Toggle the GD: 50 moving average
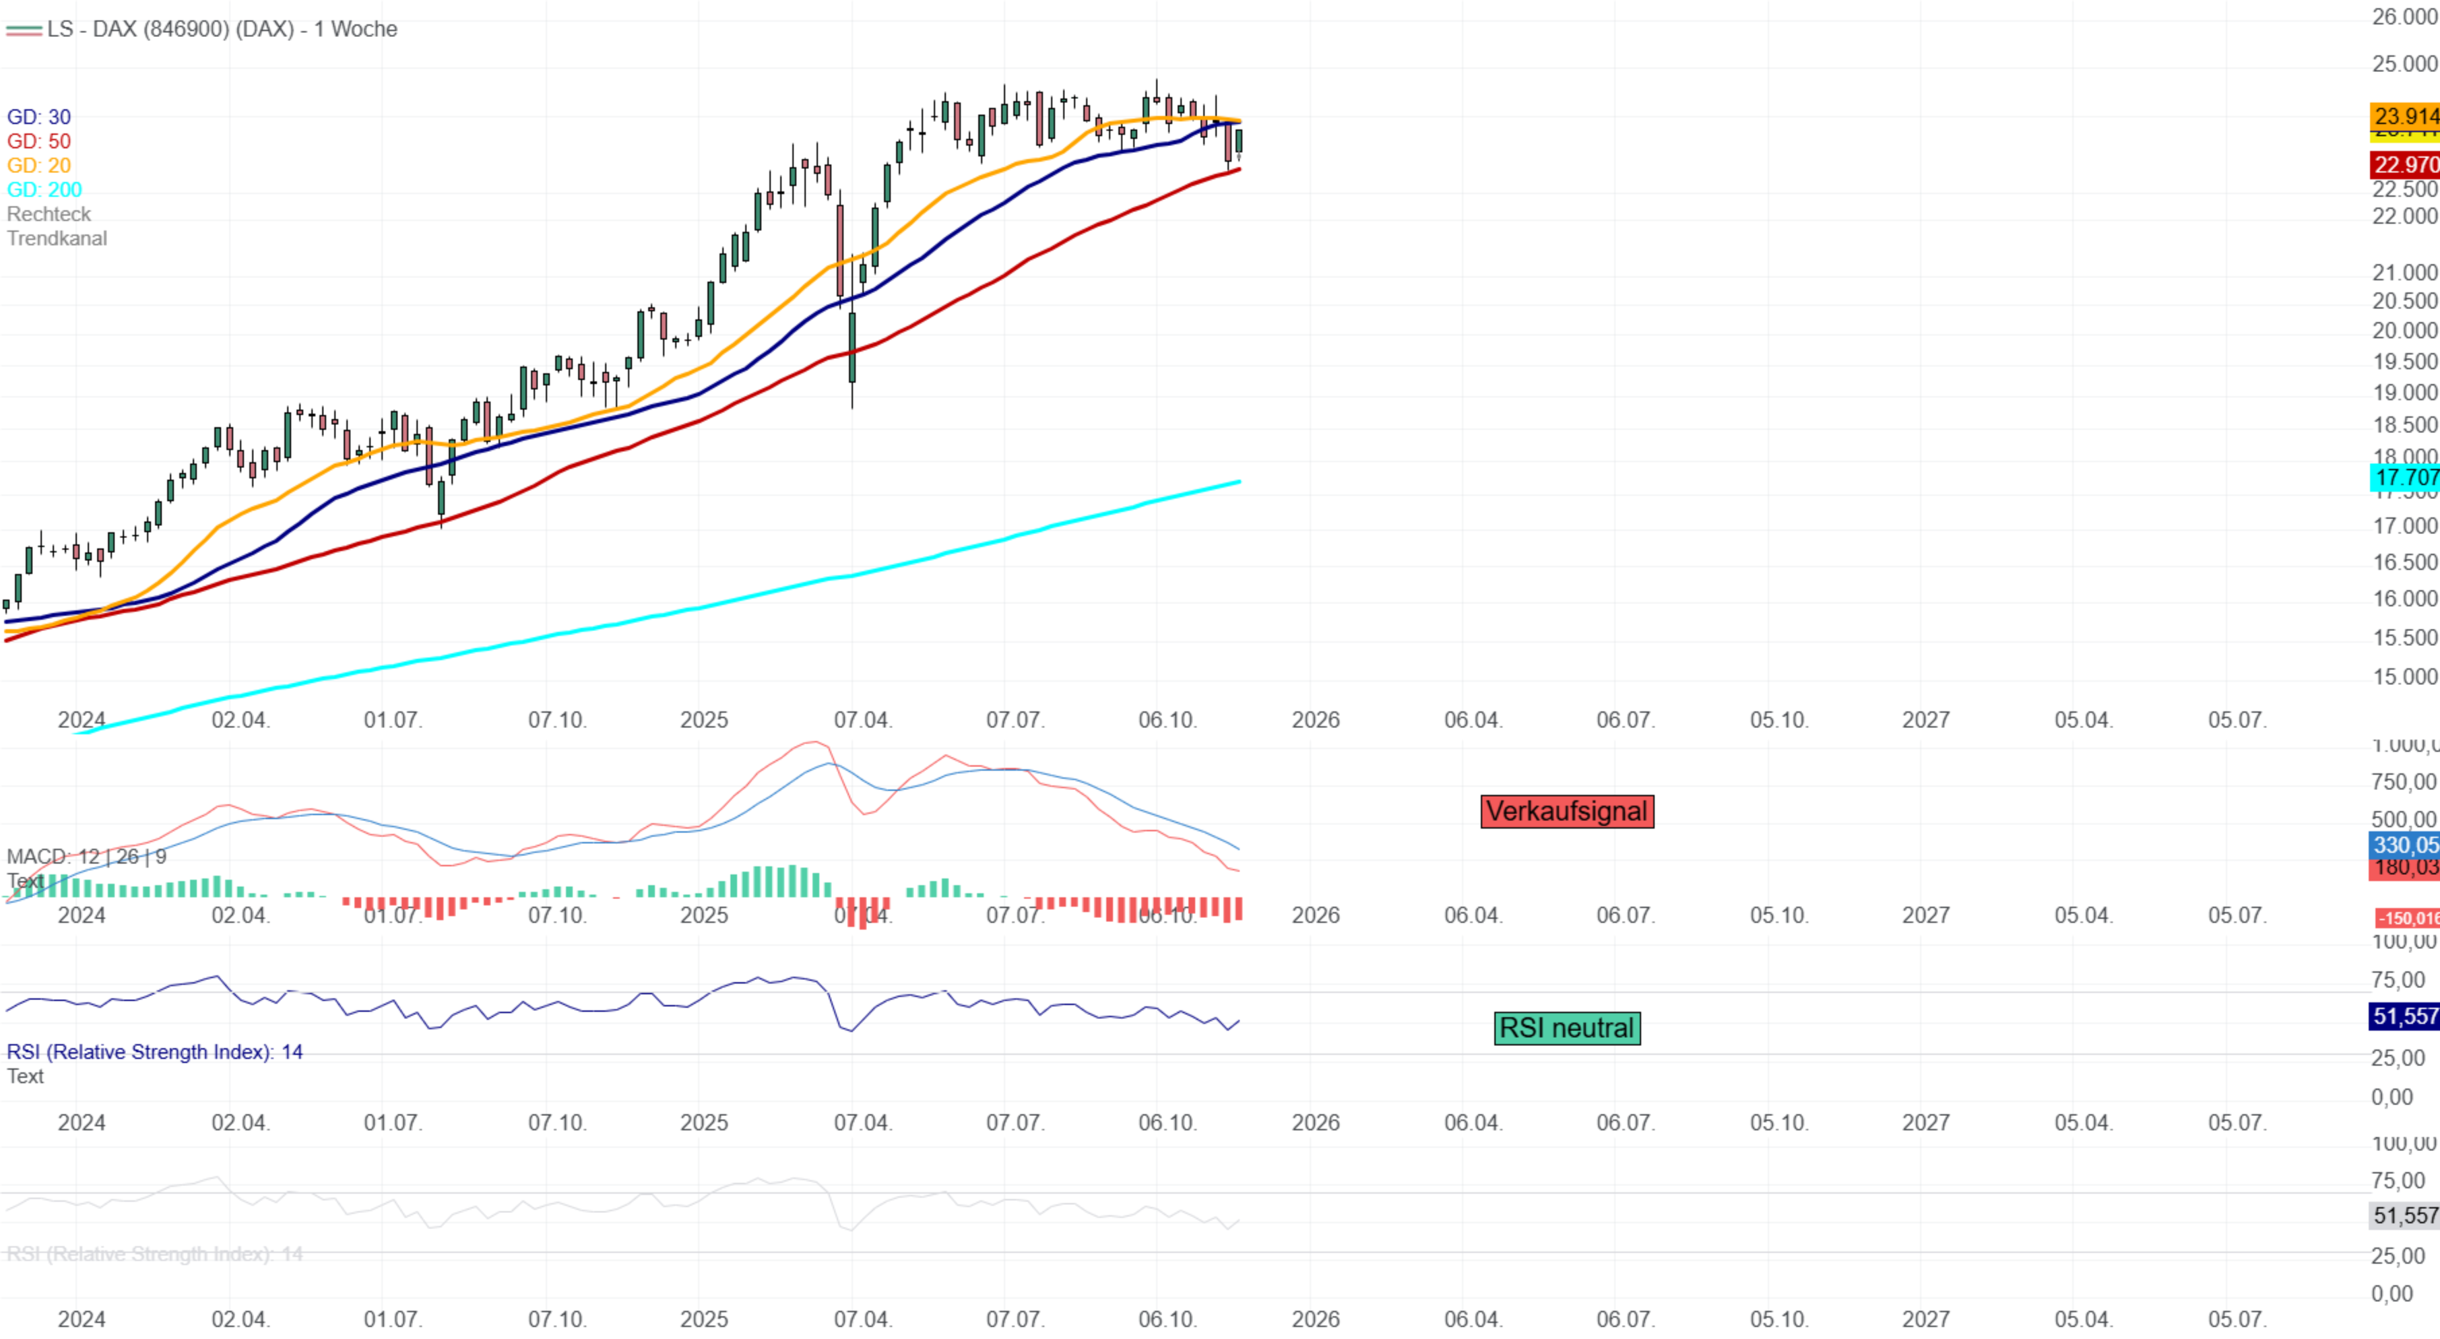Viewport: 2440px width, 1339px height. 39,141
